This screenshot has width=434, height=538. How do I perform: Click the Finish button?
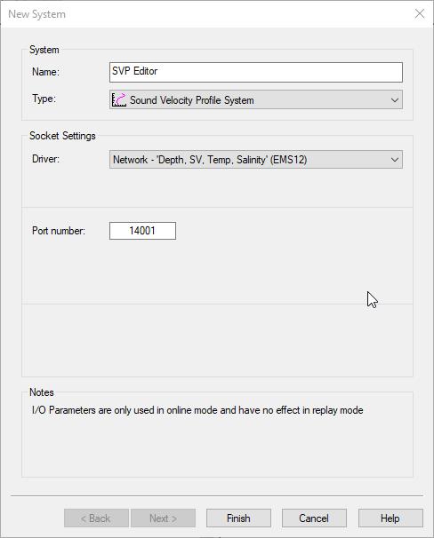[x=238, y=518]
